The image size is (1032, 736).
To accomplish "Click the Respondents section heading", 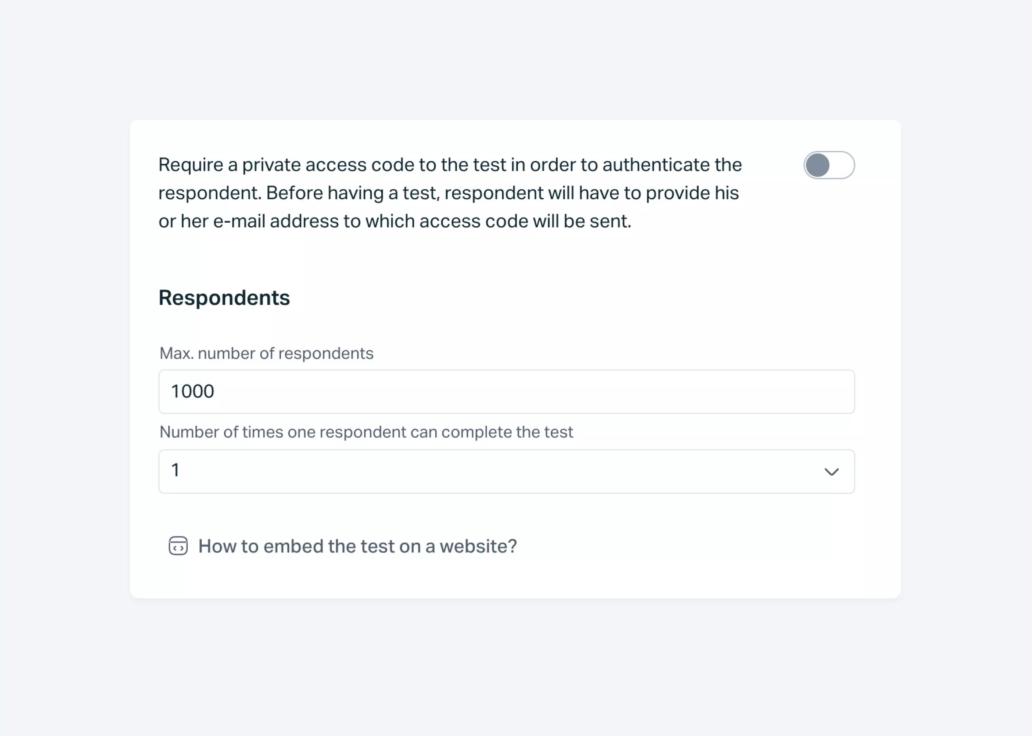I will point(224,298).
